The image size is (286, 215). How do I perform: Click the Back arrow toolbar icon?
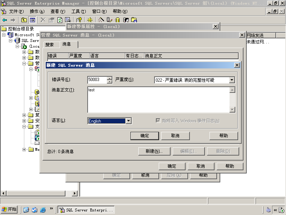coord(5,20)
